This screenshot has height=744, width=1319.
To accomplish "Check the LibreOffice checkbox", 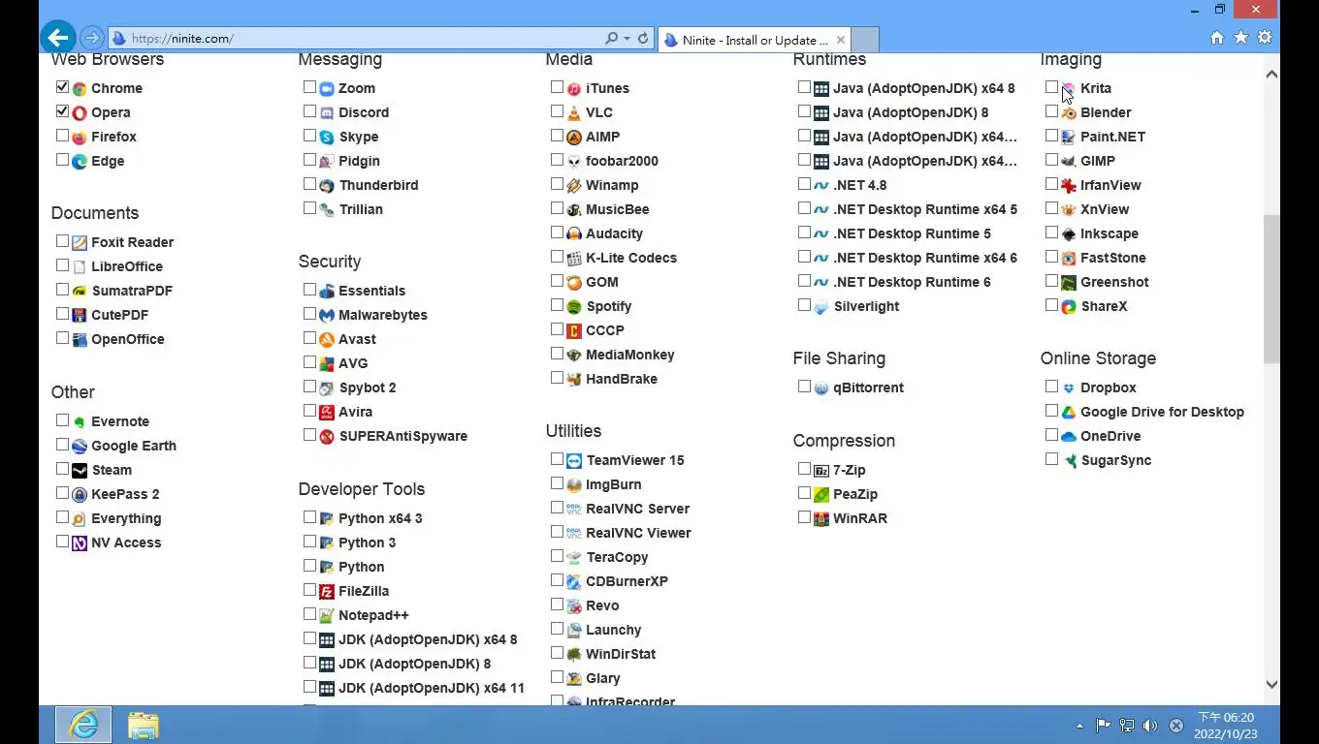I will [x=62, y=265].
